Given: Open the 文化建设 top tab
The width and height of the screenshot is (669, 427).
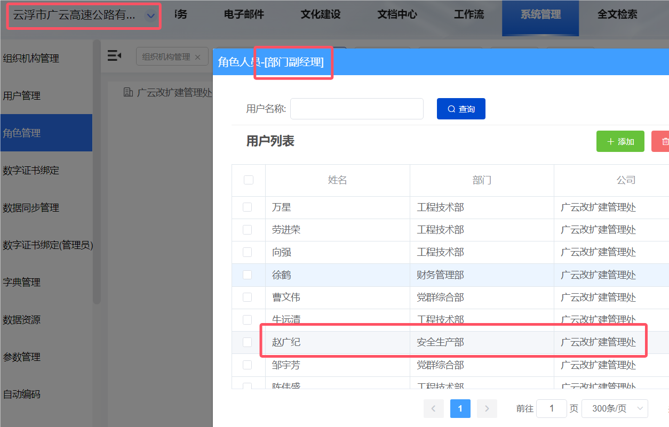Looking at the screenshot, I should (320, 15).
